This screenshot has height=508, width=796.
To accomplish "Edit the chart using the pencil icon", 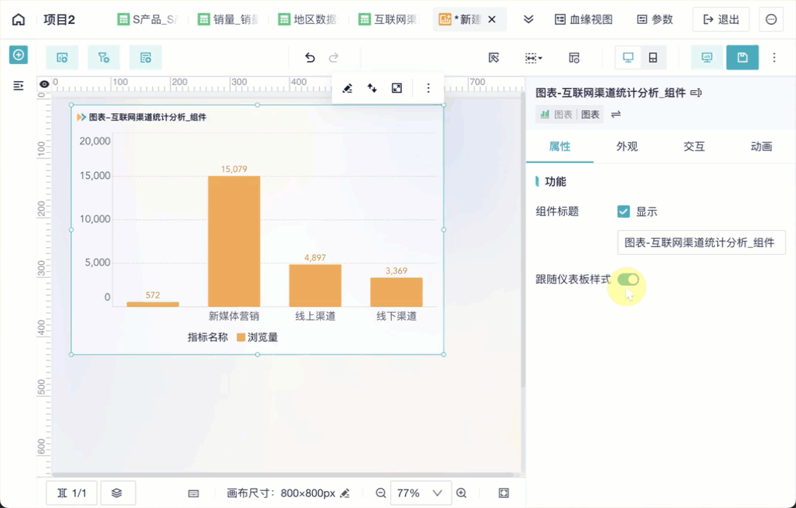I will (347, 88).
